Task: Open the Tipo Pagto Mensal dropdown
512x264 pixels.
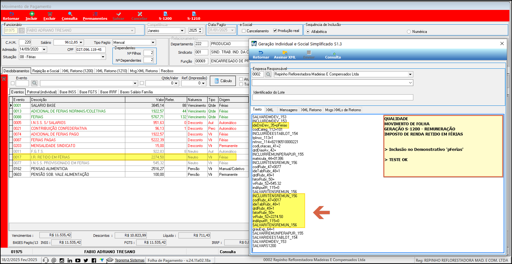Action: [153, 43]
